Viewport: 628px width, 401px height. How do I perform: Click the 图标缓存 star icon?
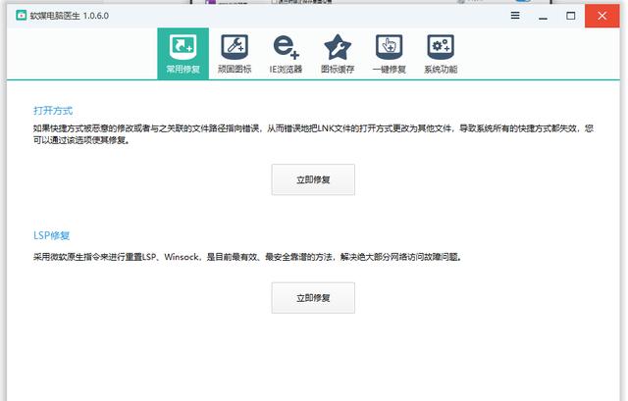[x=337, y=46]
